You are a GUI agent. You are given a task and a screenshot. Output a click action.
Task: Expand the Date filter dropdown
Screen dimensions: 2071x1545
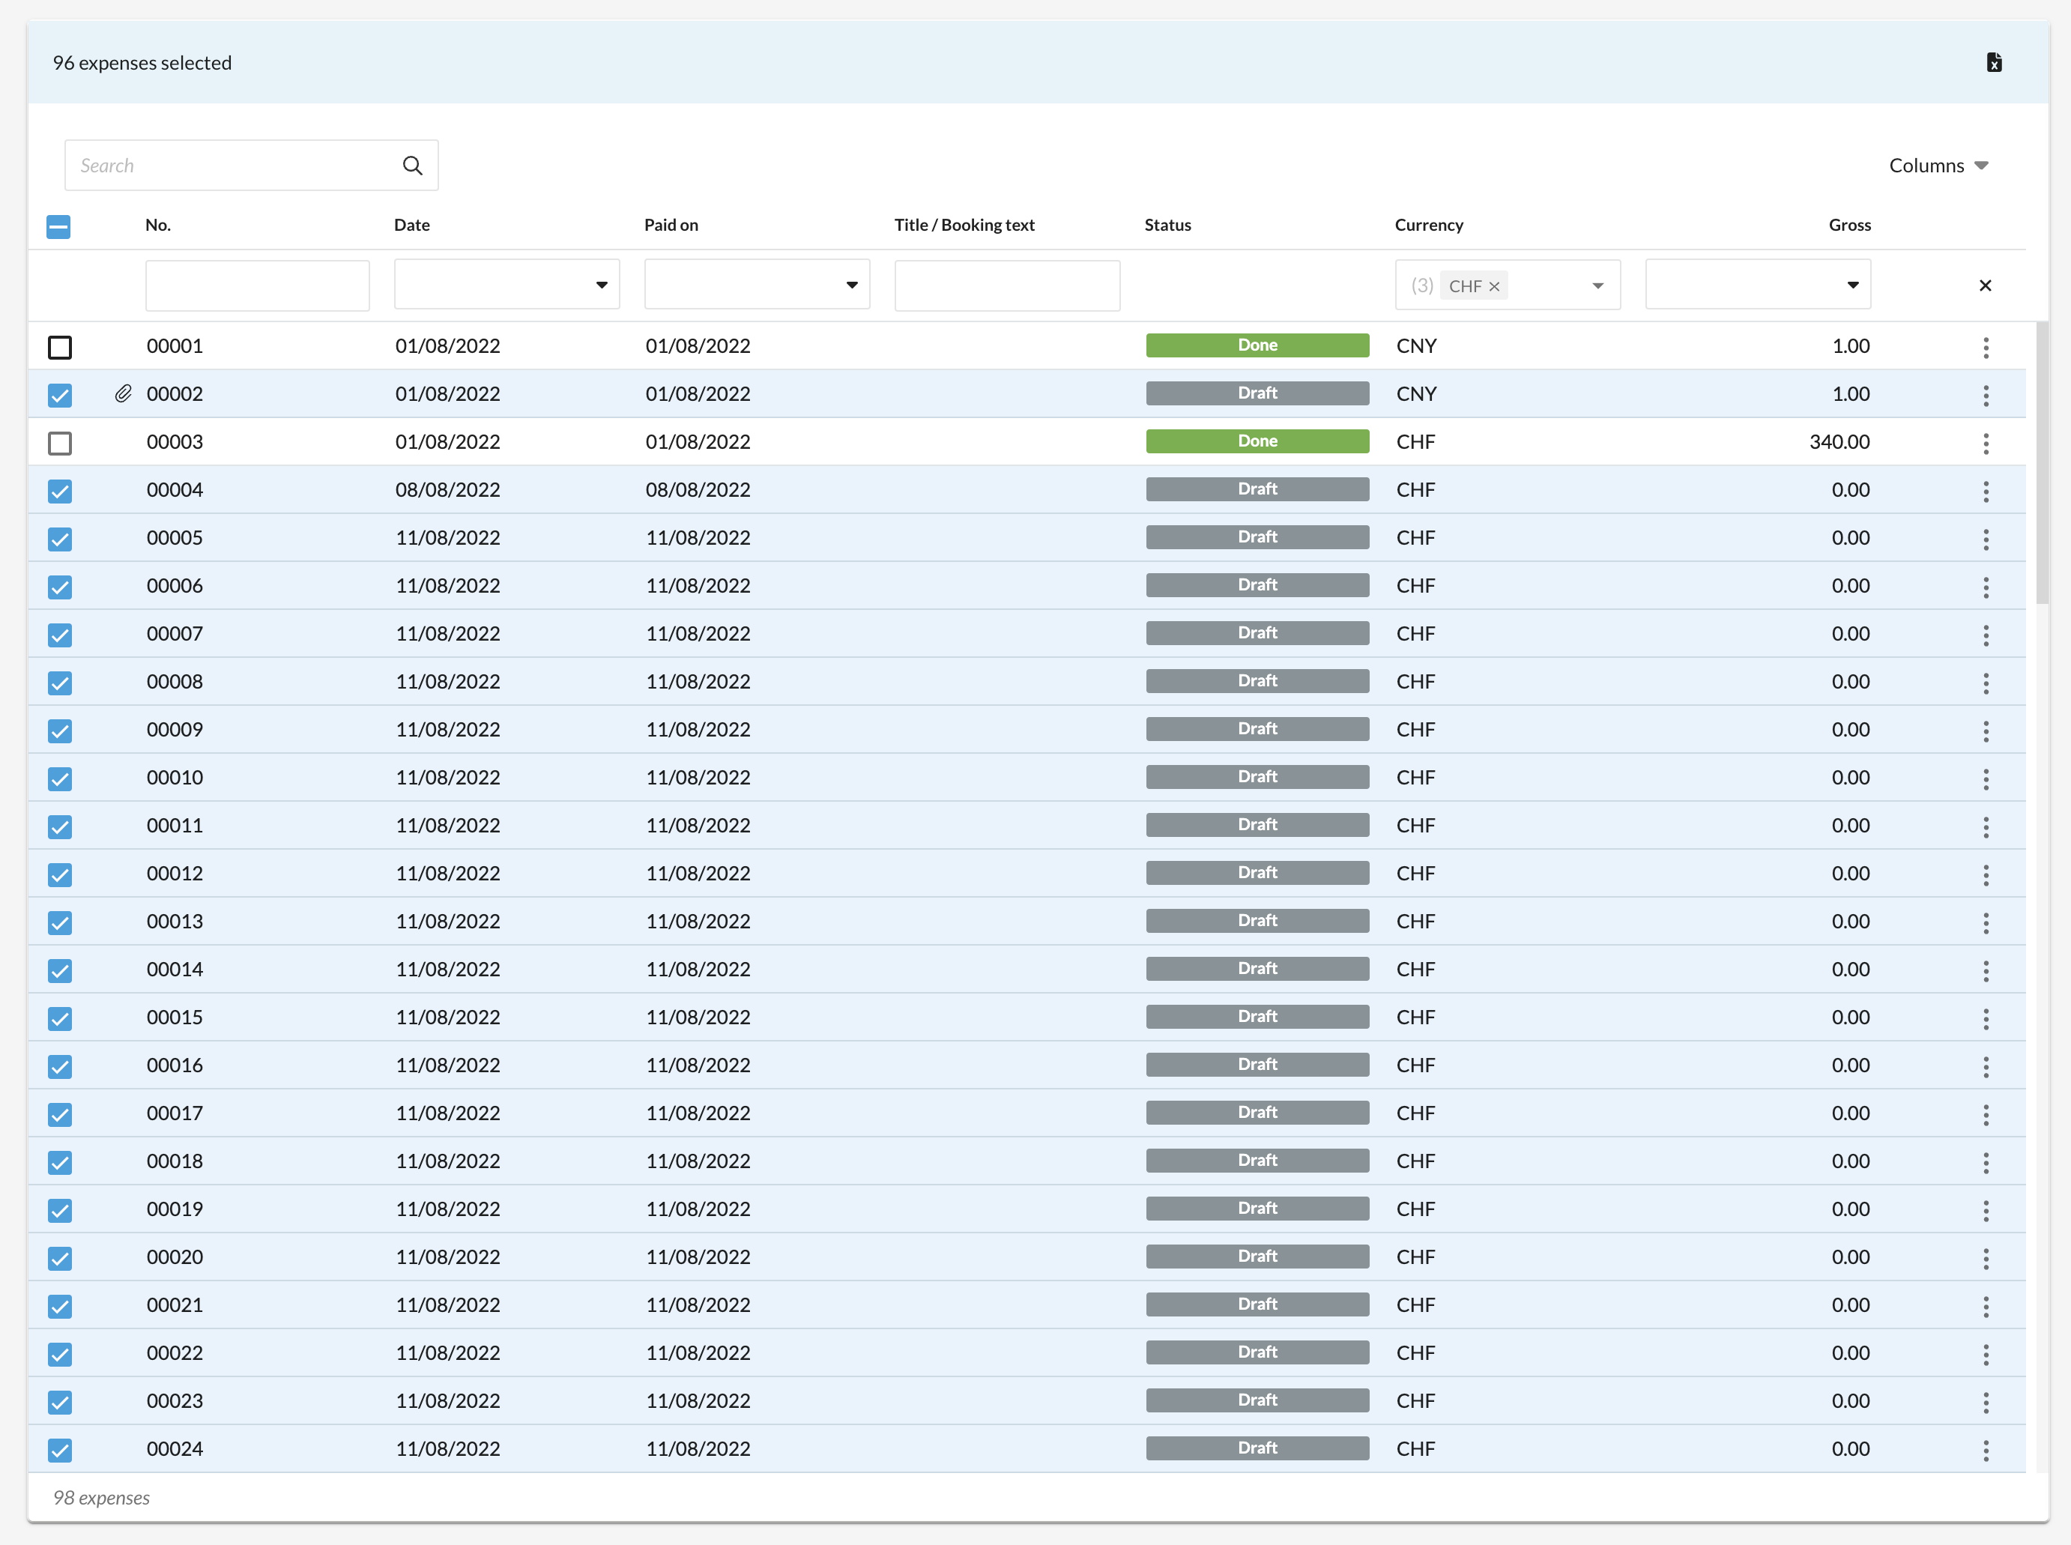point(601,285)
